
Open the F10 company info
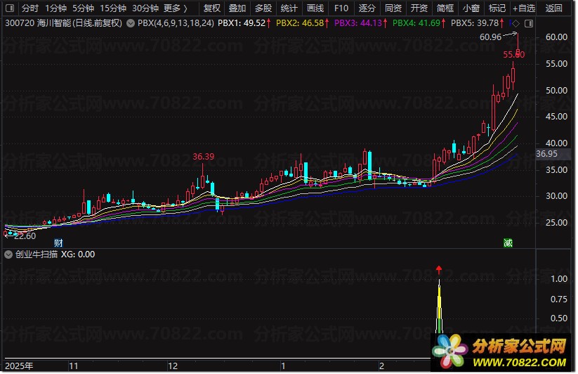(x=341, y=8)
